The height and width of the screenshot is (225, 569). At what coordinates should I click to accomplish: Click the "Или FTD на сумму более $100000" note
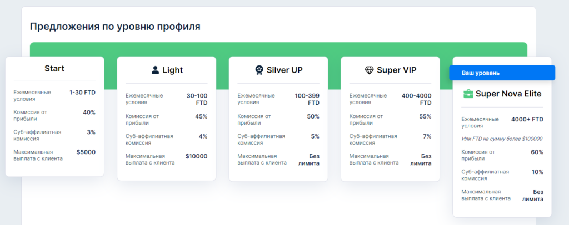[502, 139]
